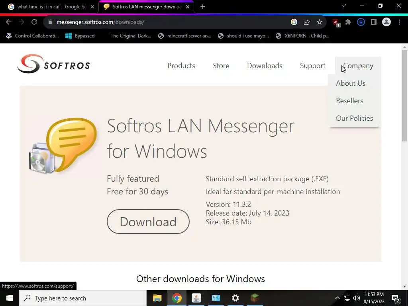Reload the current page

click(x=34, y=22)
